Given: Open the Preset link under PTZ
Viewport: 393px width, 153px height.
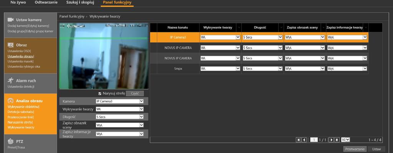Looking at the screenshot, I should (12, 148).
